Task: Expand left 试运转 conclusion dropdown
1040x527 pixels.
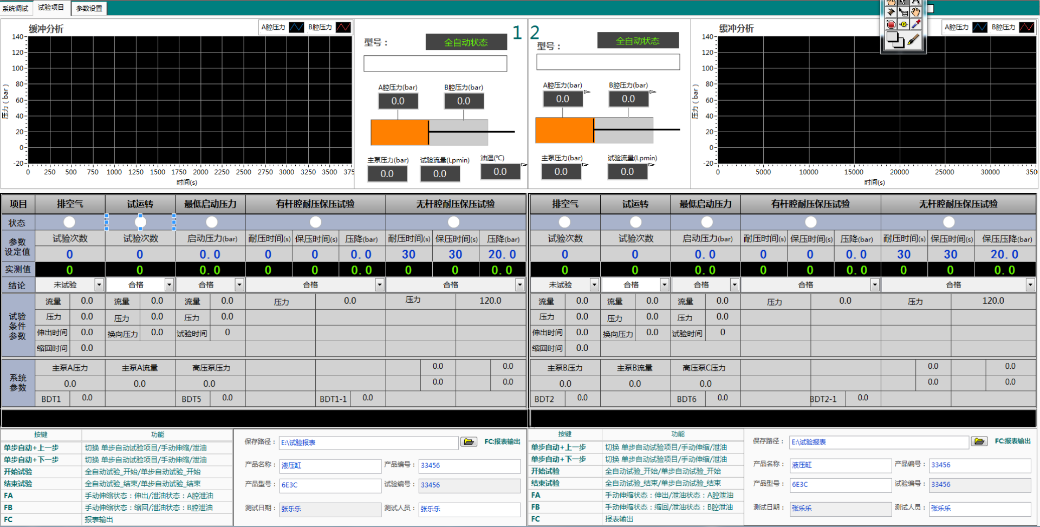Action: (x=169, y=285)
